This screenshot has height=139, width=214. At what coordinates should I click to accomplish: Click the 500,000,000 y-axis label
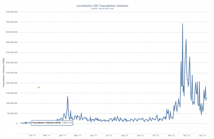click(x=11, y=22)
